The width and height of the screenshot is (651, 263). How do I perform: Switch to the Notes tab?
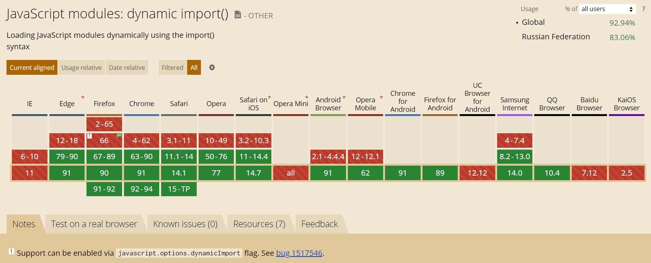[x=24, y=224]
